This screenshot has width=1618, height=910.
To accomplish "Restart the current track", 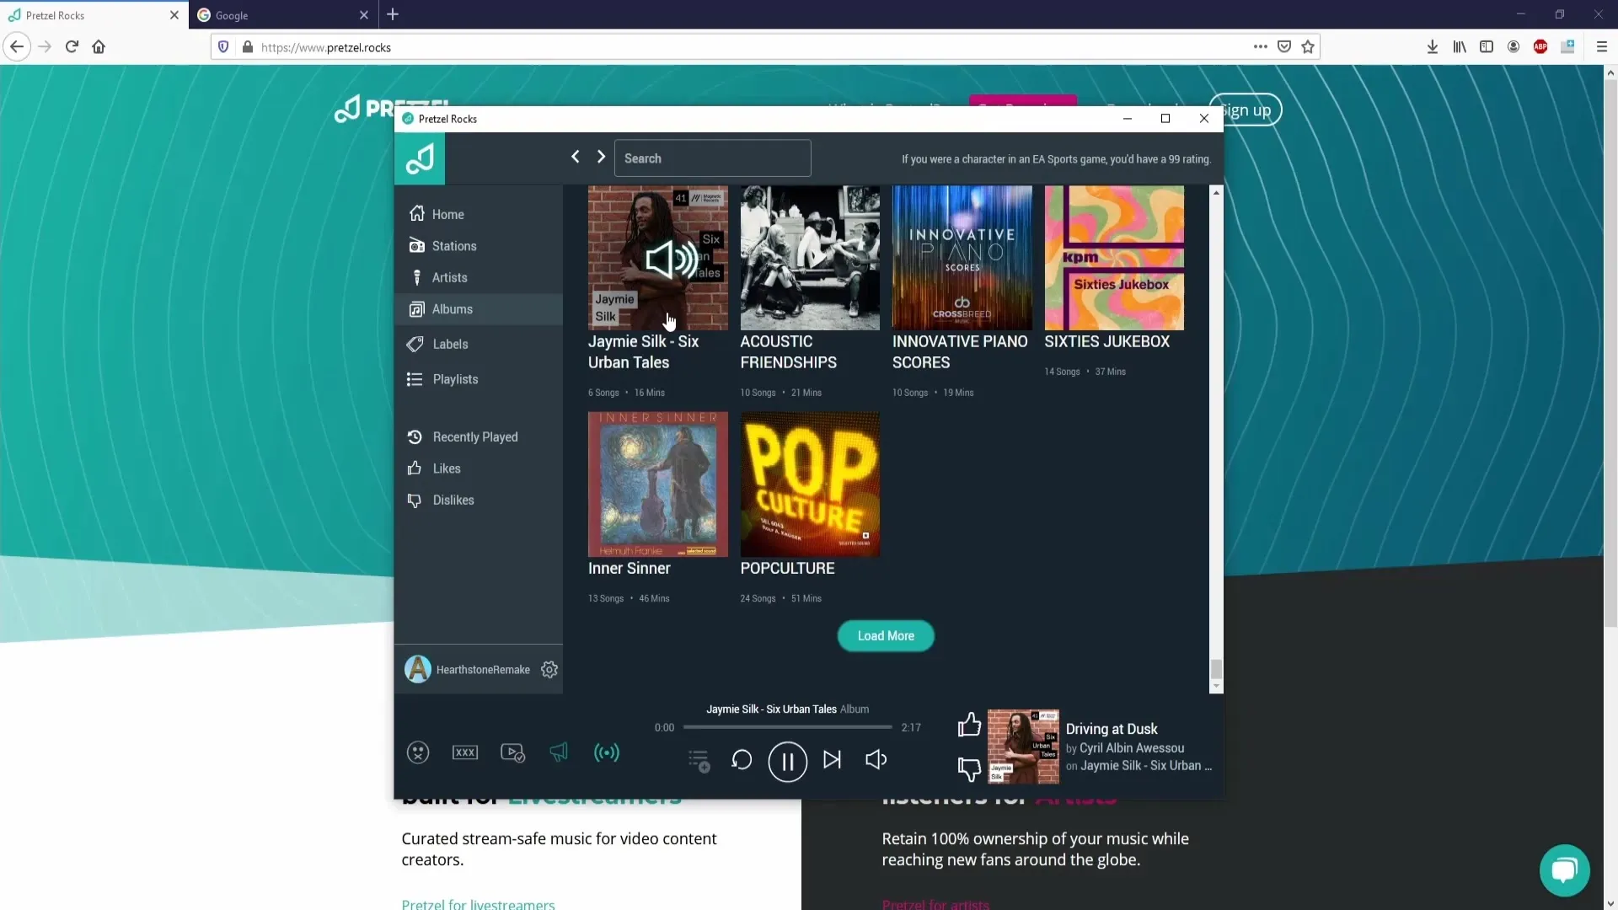I will click(x=742, y=760).
